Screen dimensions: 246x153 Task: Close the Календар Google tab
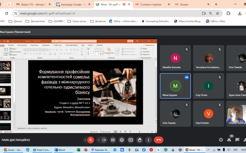point(89,4)
